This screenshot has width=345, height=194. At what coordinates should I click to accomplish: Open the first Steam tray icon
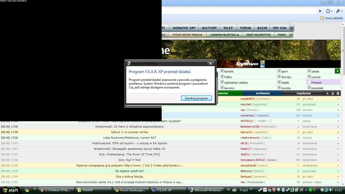[260, 190]
